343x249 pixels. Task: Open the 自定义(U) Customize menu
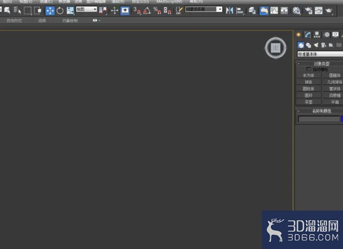pos(140,2)
